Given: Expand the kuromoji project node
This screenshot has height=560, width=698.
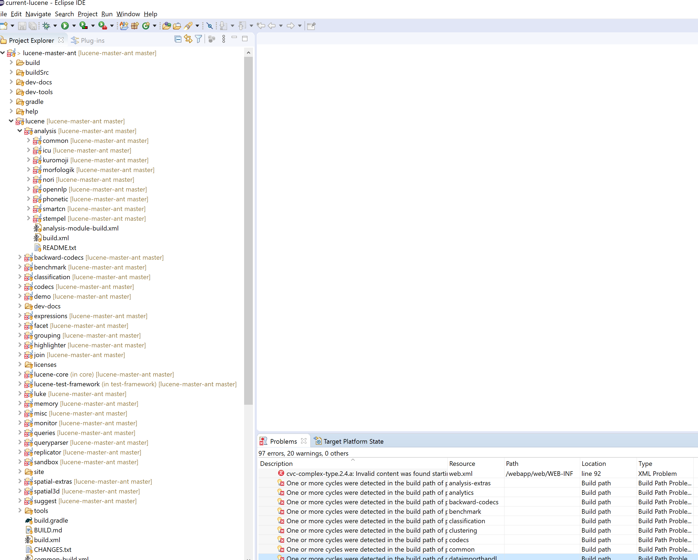Looking at the screenshot, I should (28, 160).
